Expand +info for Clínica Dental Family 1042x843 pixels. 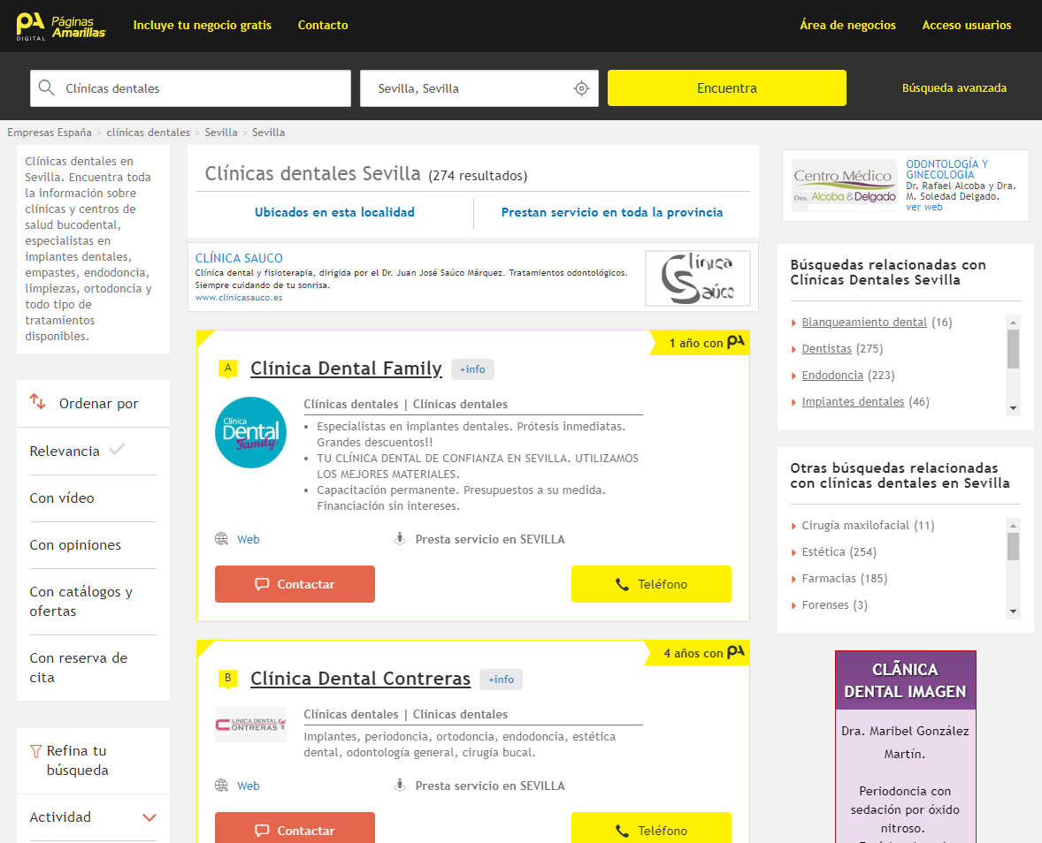coord(472,369)
